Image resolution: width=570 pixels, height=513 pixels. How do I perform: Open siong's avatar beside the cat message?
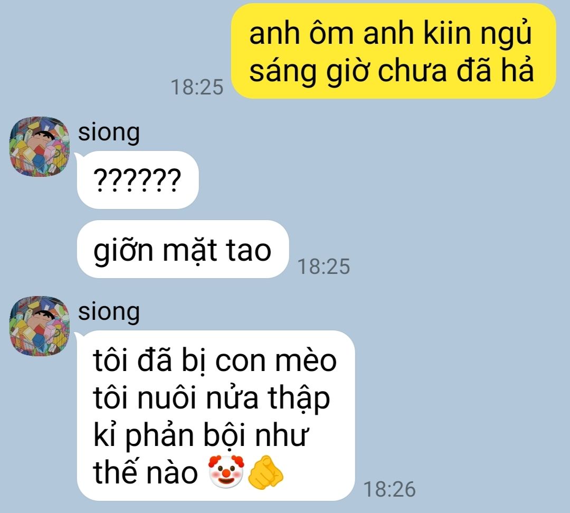39,326
